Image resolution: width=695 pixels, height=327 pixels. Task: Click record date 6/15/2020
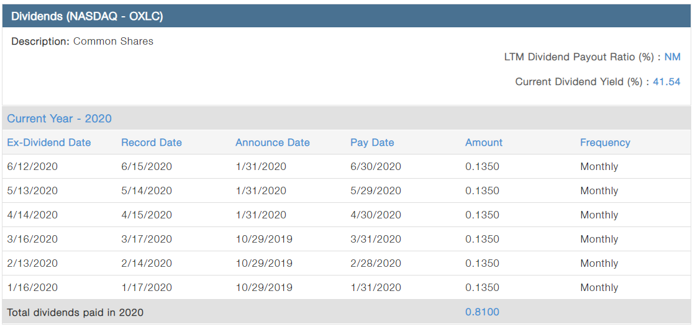(147, 167)
